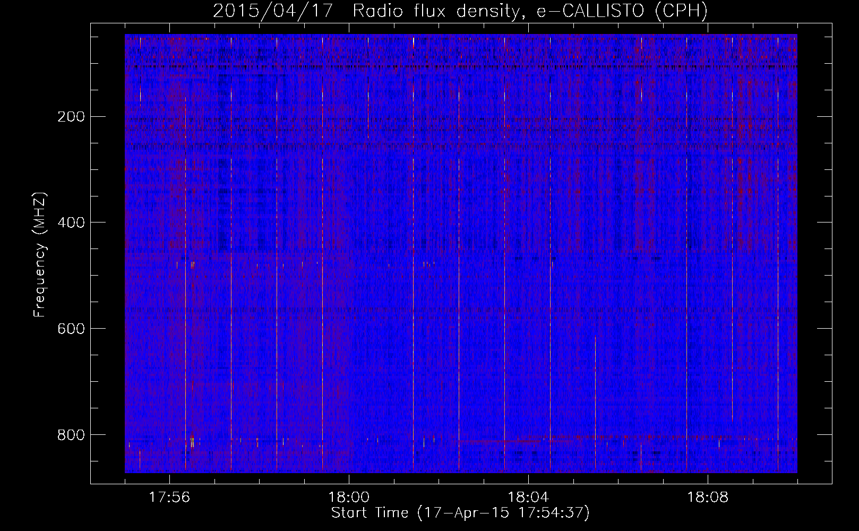Click the 18:08 time tick label
The image size is (859, 531).
coord(708,498)
